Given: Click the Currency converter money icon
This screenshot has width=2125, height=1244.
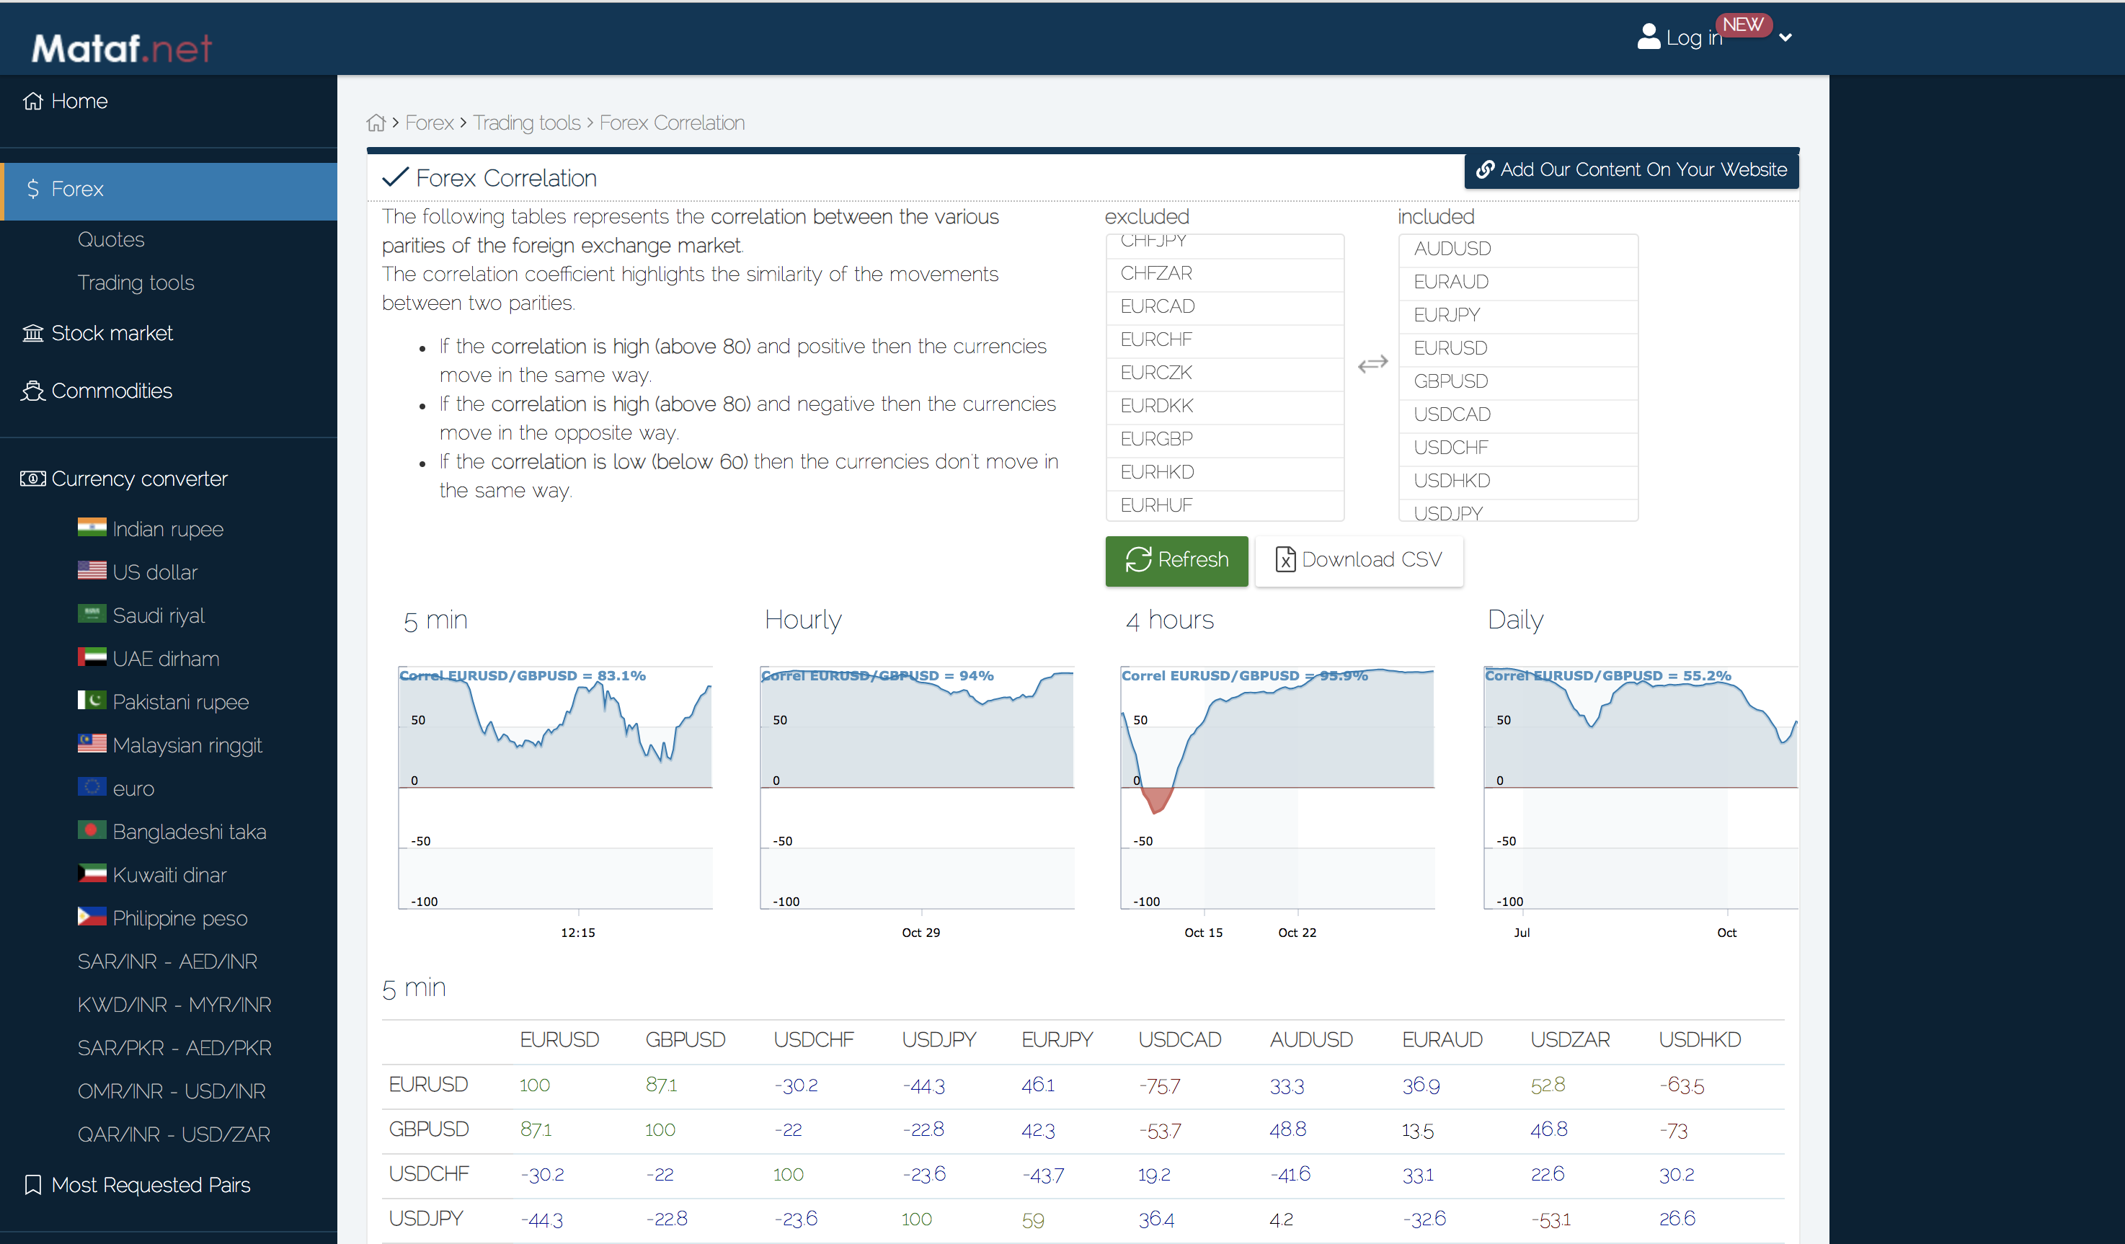Looking at the screenshot, I should tap(33, 478).
